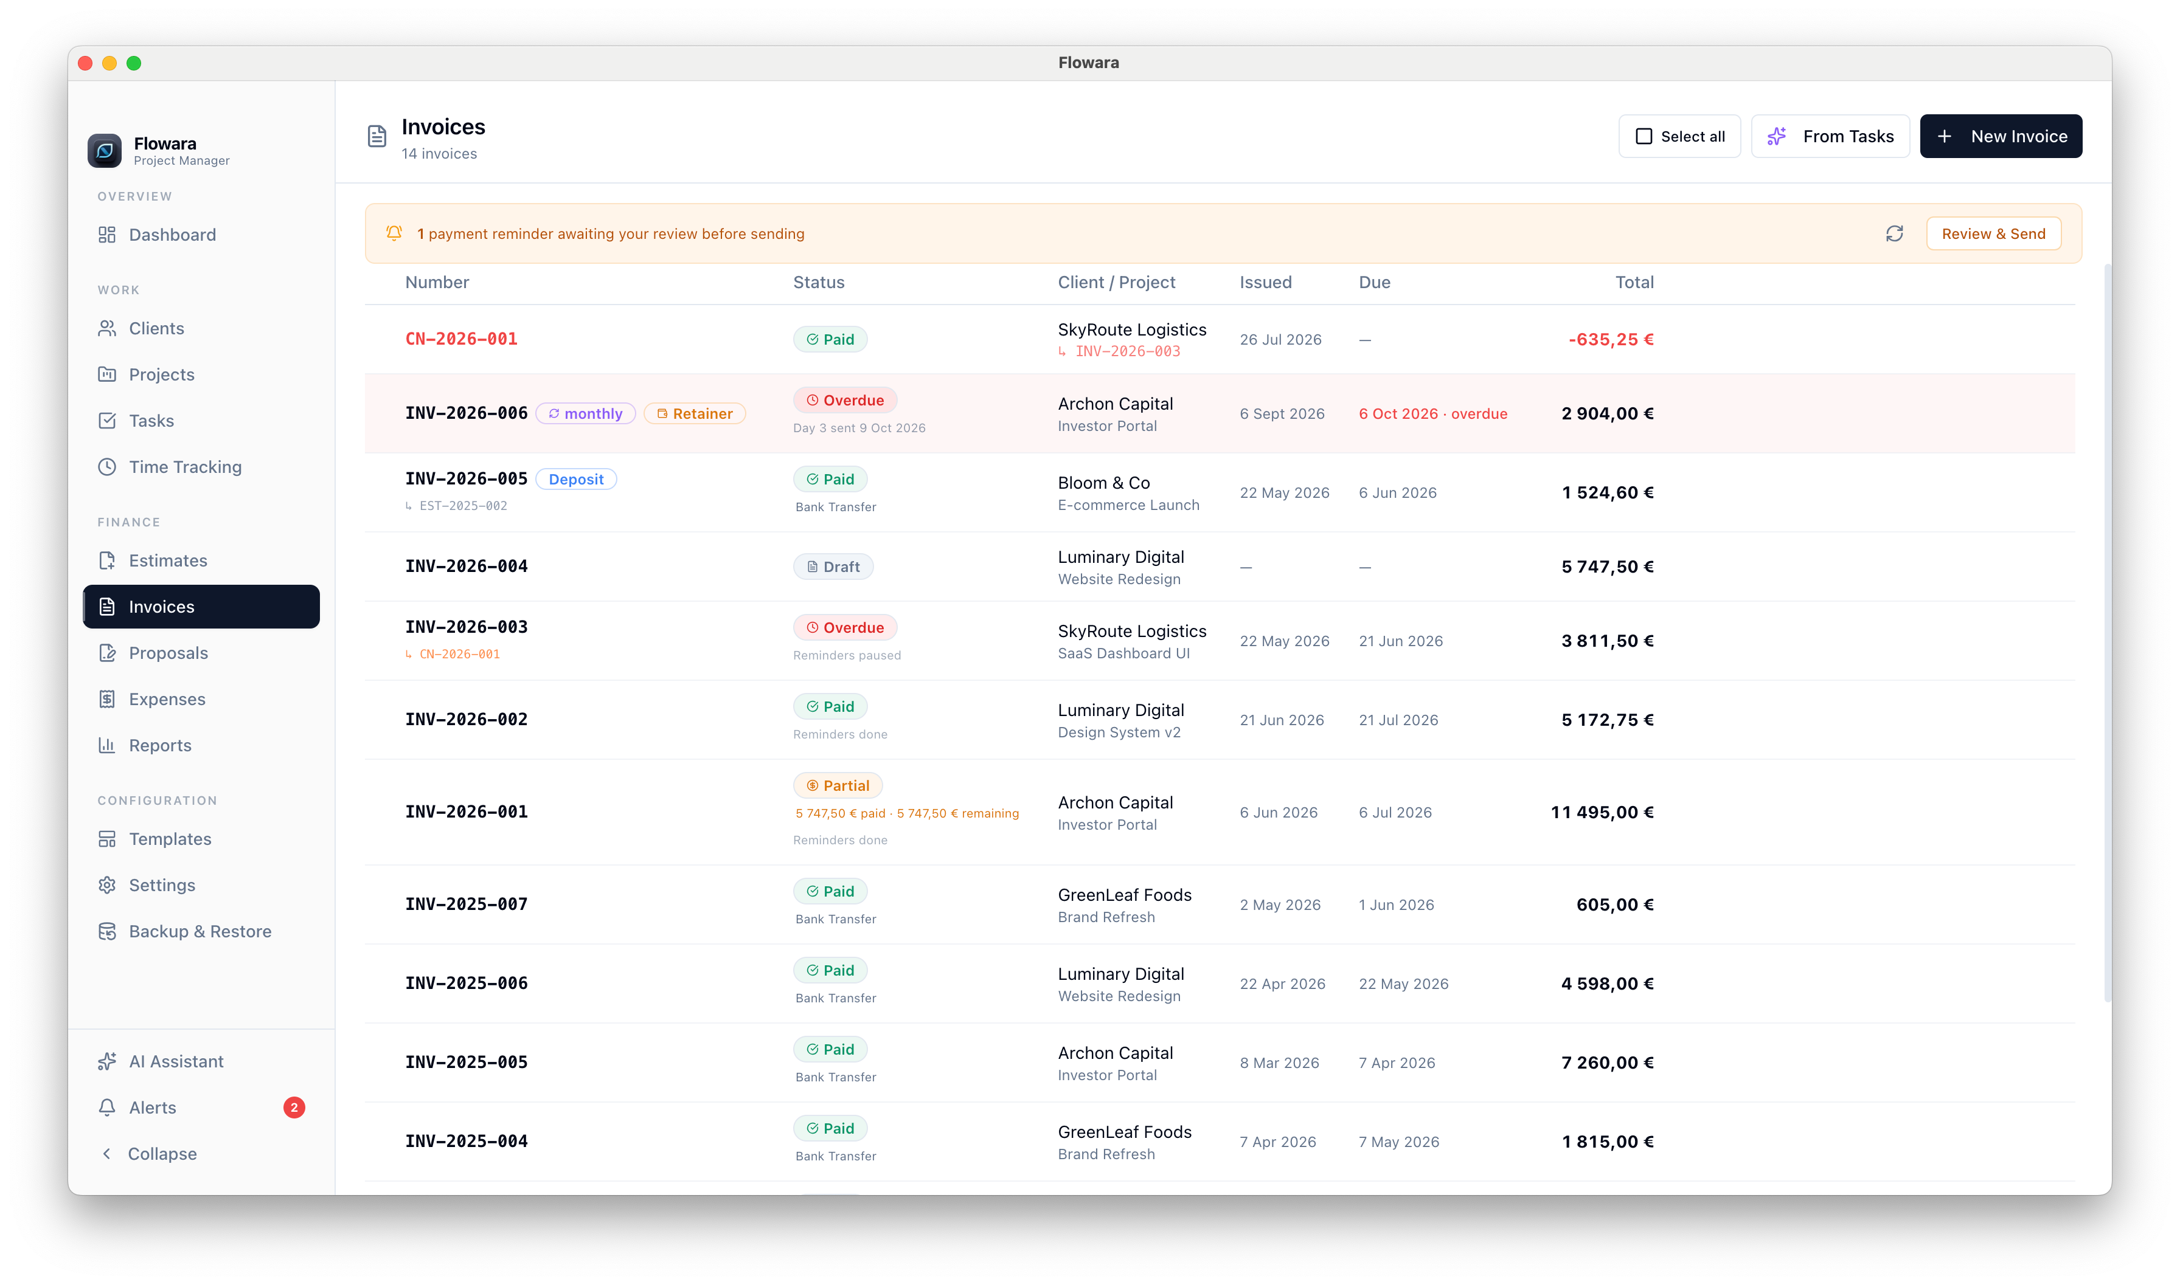The width and height of the screenshot is (2180, 1285).
Task: Click Review & Send button
Action: [1993, 234]
